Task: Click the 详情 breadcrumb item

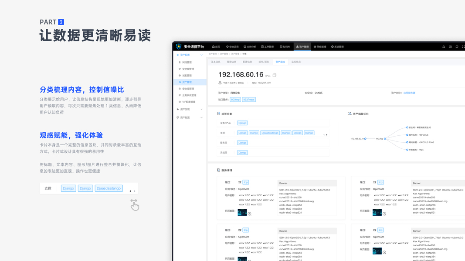Action: (x=244, y=54)
